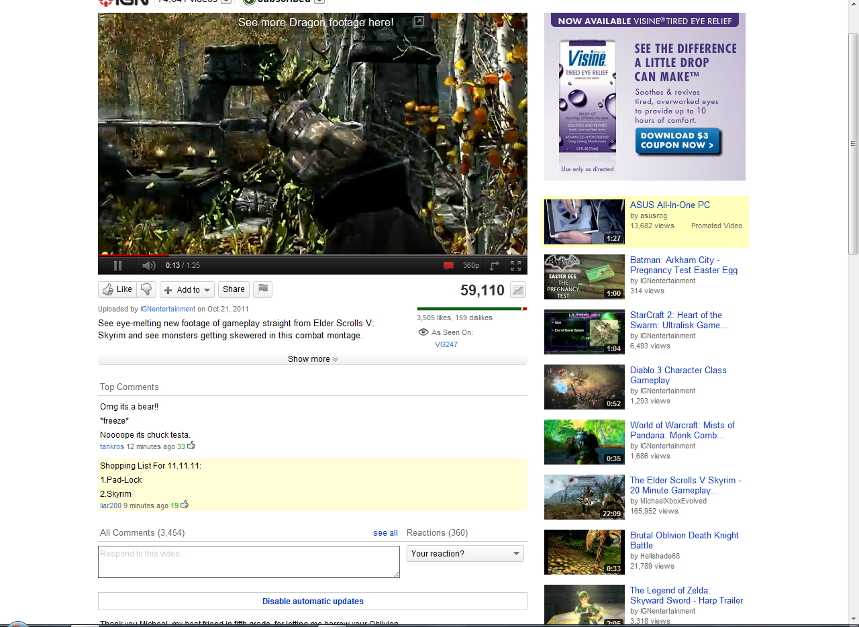Click the 'Promoted Video' label
This screenshot has height=627, width=859.
717,226
